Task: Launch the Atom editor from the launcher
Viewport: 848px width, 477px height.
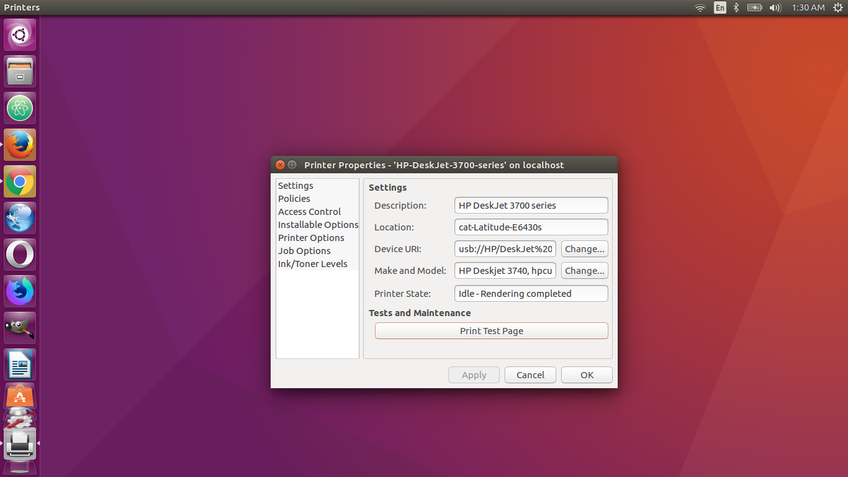Action: [x=20, y=108]
